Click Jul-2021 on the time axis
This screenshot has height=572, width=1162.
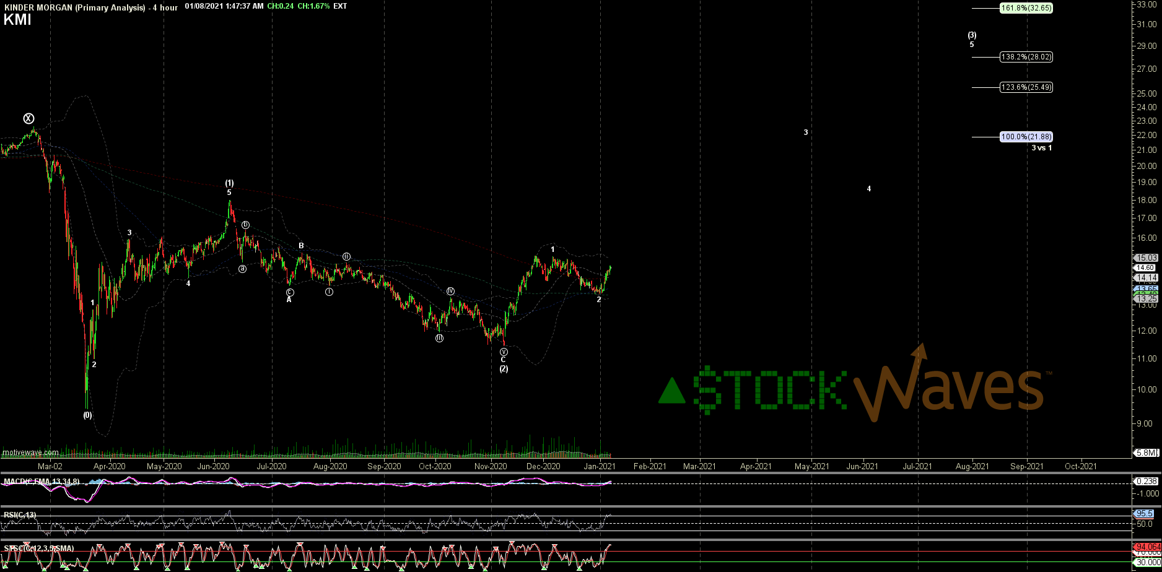tap(917, 466)
